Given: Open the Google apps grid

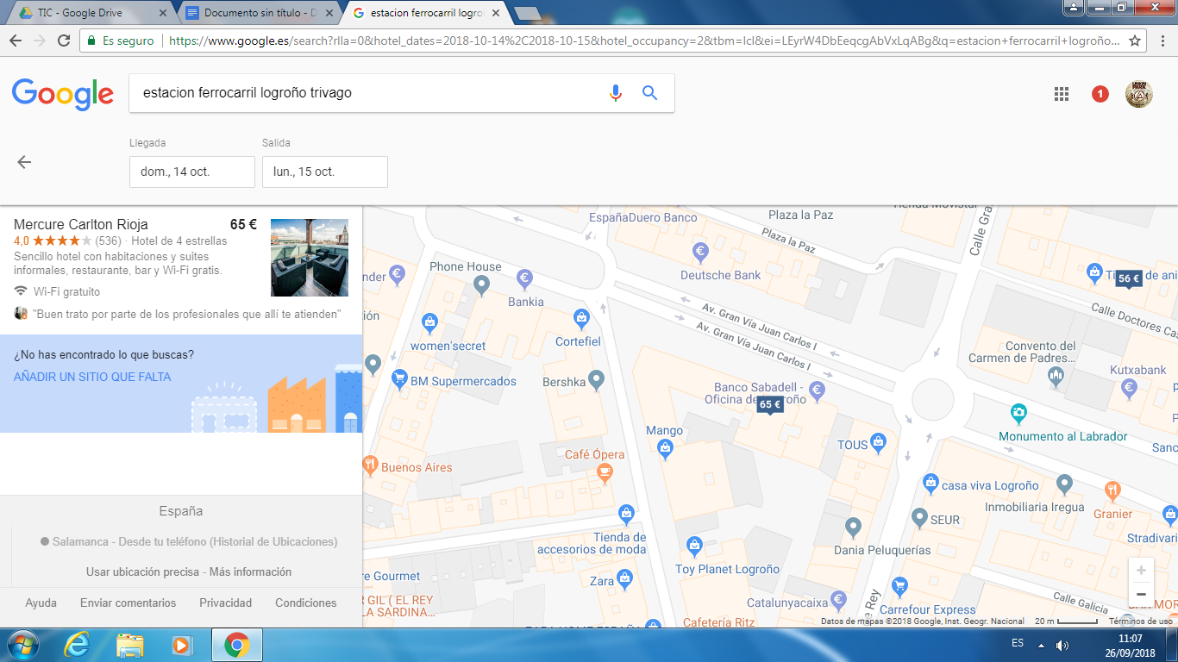Looking at the screenshot, I should click(1062, 94).
